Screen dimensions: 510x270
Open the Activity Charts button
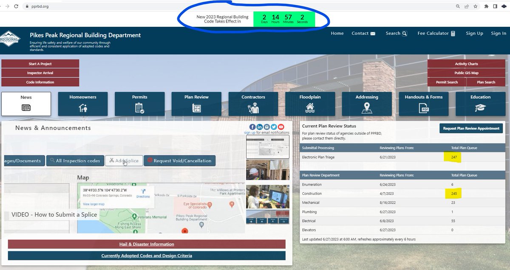pos(466,64)
